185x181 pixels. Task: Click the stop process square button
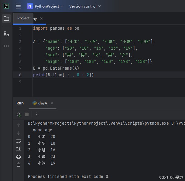[27, 114]
